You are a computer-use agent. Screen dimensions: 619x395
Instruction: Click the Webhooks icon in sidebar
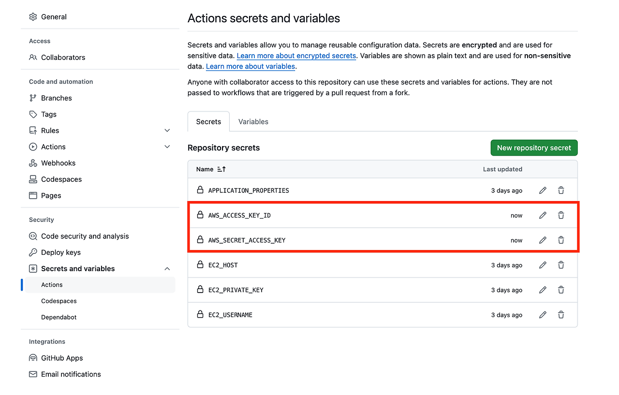(33, 163)
